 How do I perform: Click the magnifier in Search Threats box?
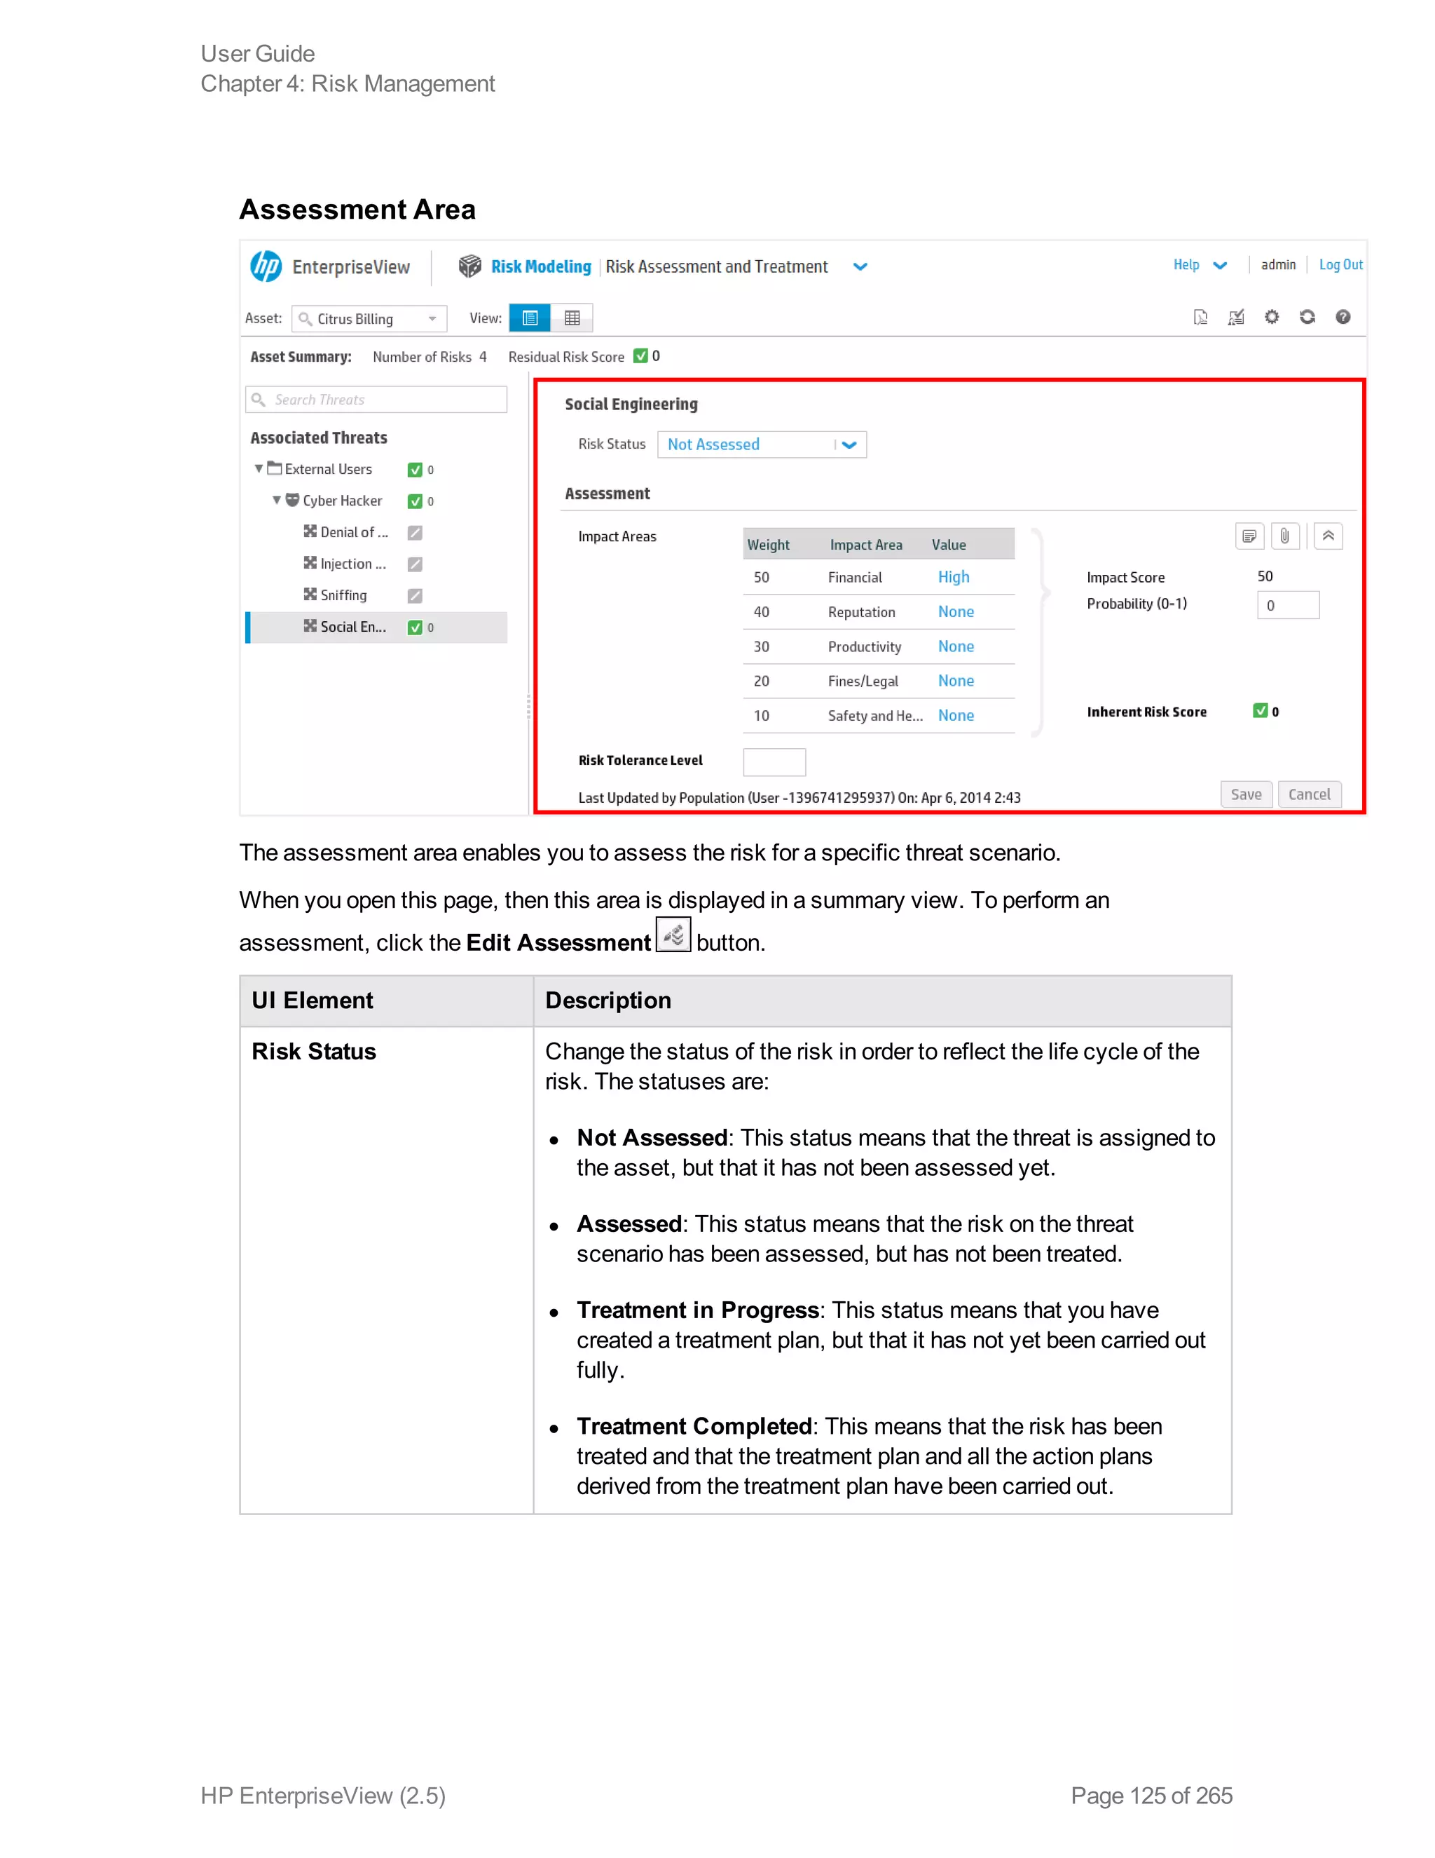259,400
